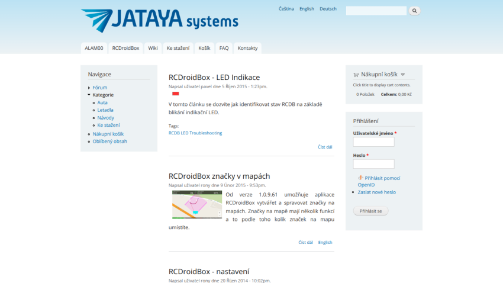Focus the site search field

pos(376,11)
